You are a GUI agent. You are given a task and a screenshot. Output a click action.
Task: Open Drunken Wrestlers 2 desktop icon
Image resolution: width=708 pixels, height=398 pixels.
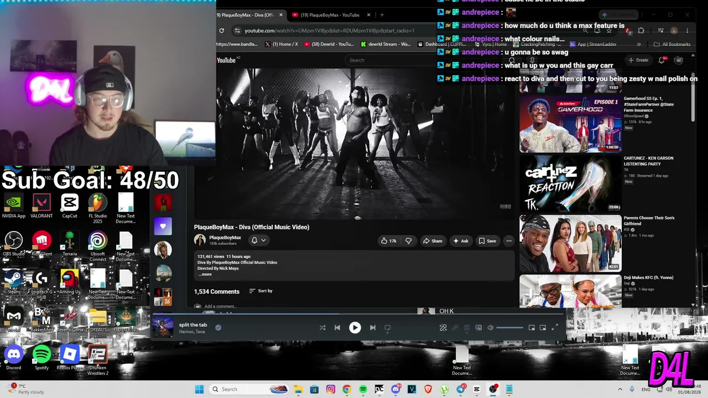click(x=98, y=360)
